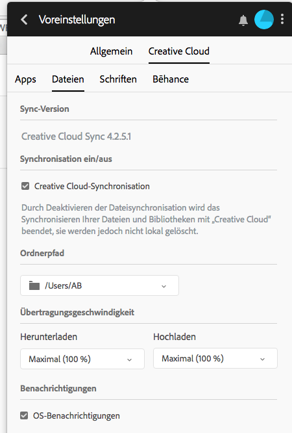This screenshot has height=433, width=292.
Task: Open the Schriften sub-tab
Action: coord(118,79)
